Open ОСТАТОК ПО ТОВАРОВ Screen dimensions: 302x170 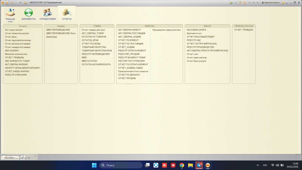94,37
